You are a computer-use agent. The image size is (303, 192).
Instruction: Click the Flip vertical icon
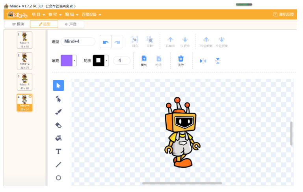[x=217, y=61]
